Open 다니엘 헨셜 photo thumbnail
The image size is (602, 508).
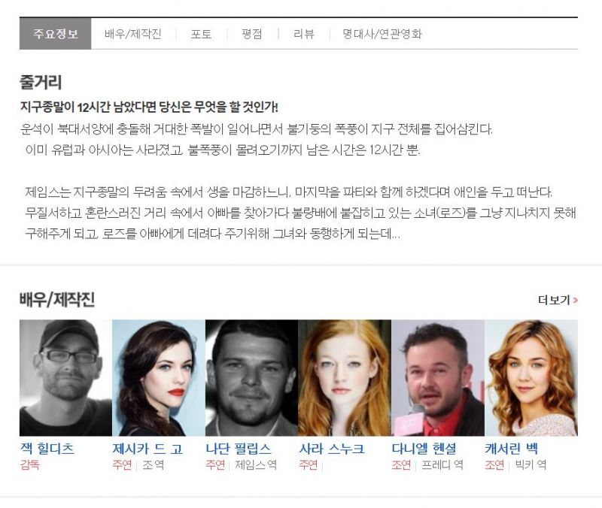438,378
